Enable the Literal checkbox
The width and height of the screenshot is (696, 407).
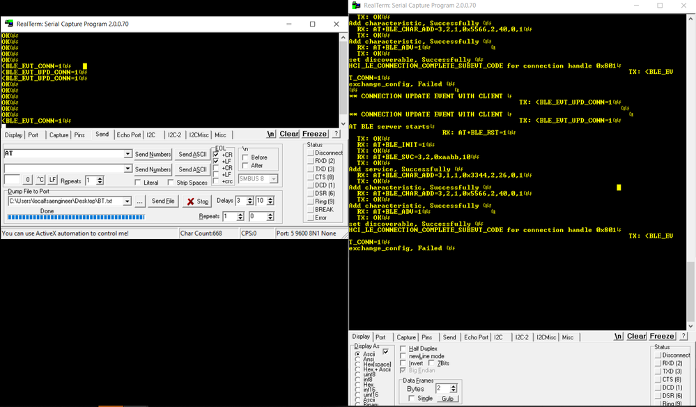(x=138, y=183)
